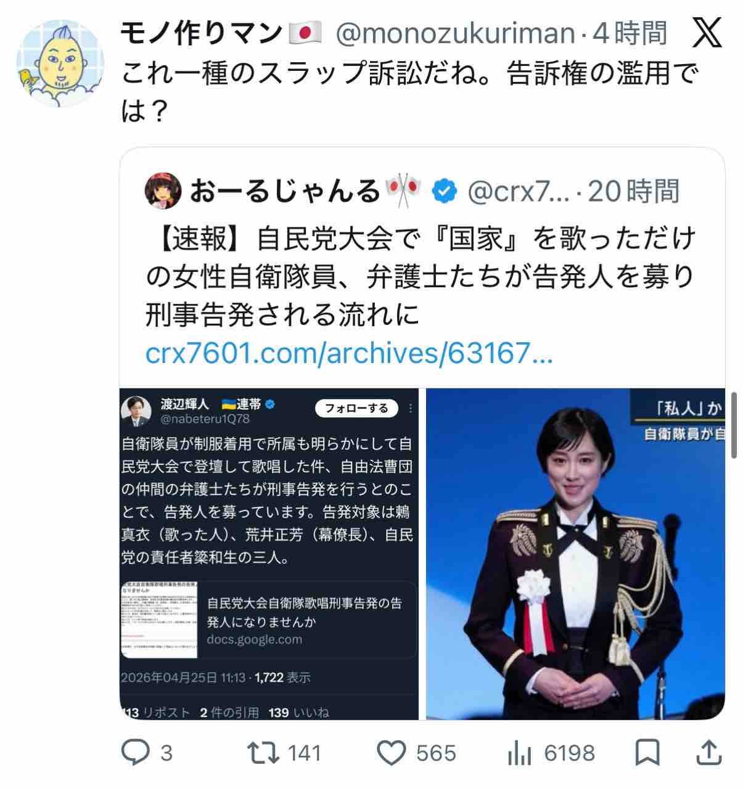Open crx7601.com/archives link
743x789 pixels.
pyautogui.click(x=349, y=354)
